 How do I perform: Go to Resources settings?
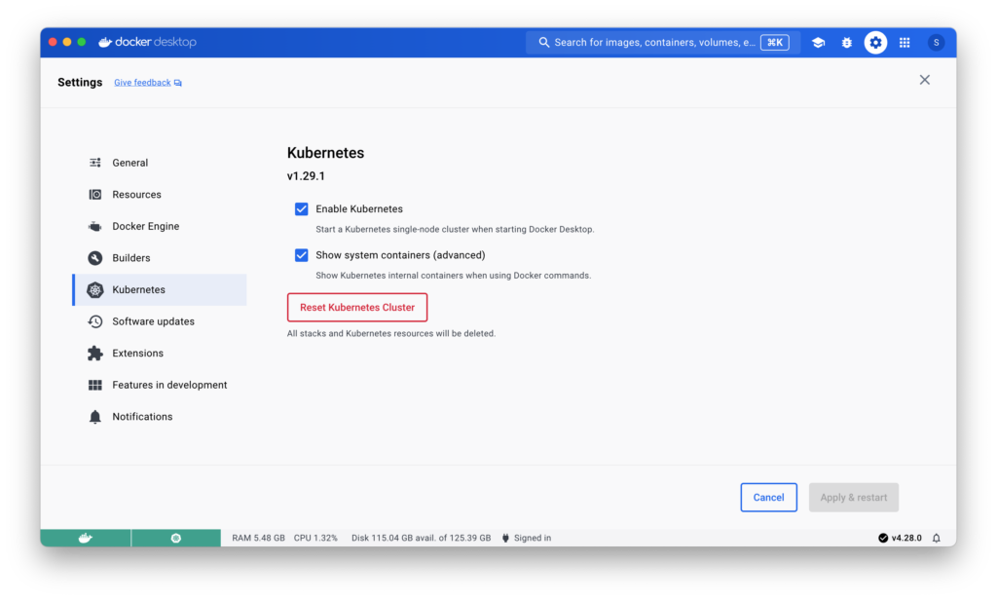click(x=136, y=195)
